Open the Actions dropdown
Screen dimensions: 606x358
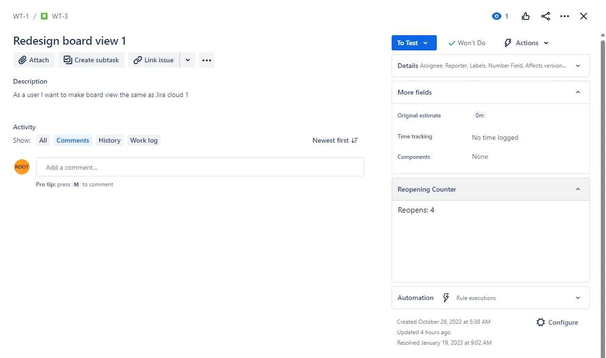[527, 43]
